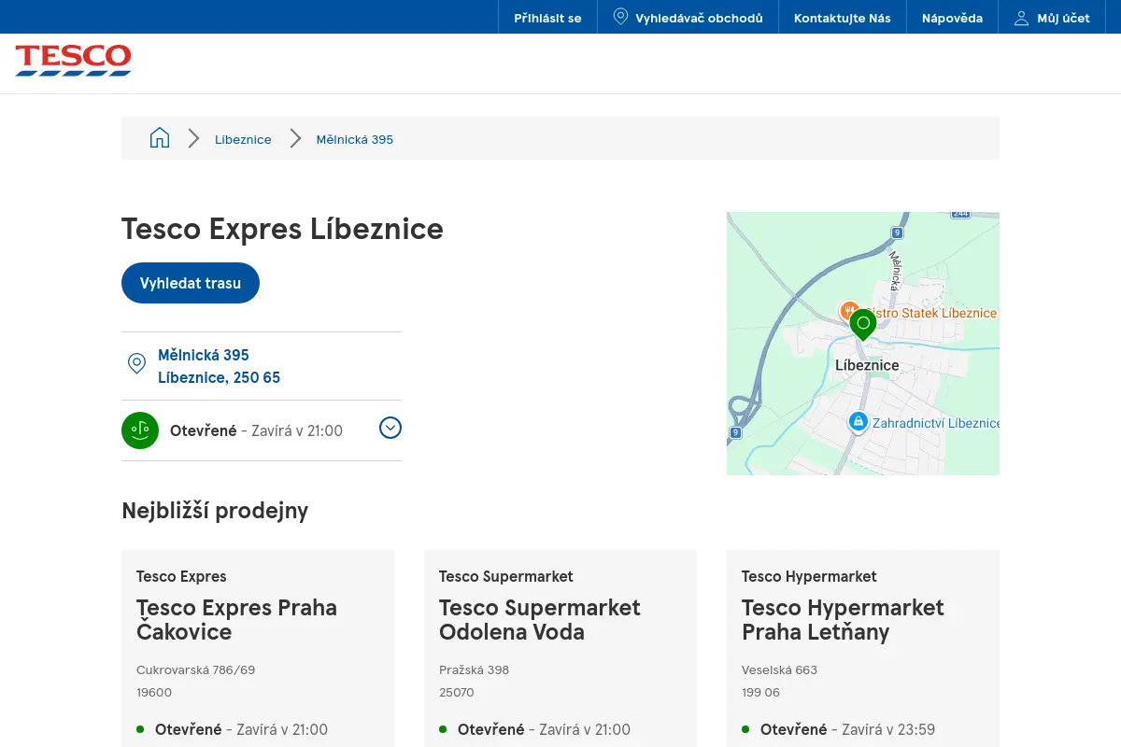Open Tesco Supermarket Odolena Voda store card
Screen dimensions: 1121x747
(560, 648)
